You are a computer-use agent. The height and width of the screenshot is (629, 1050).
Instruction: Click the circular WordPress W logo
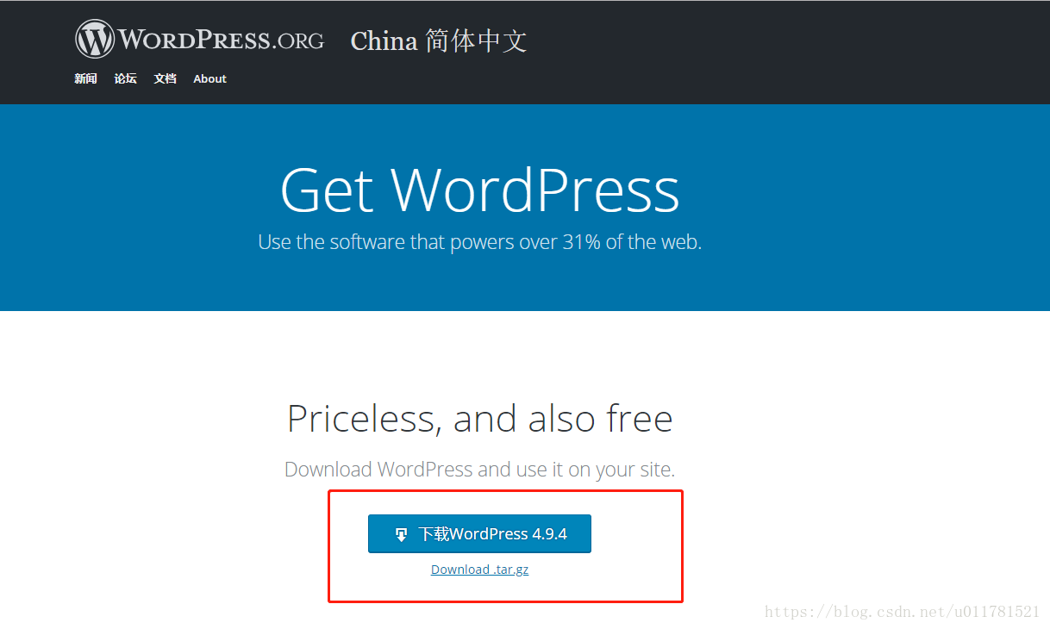tap(95, 39)
